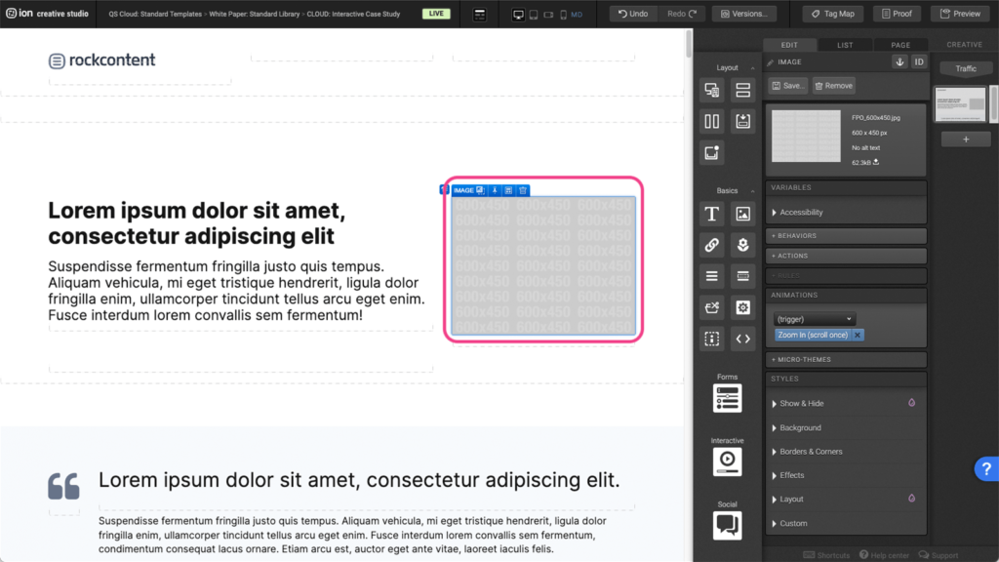
Task: Delete image using trash icon on canvas
Action: tap(523, 190)
